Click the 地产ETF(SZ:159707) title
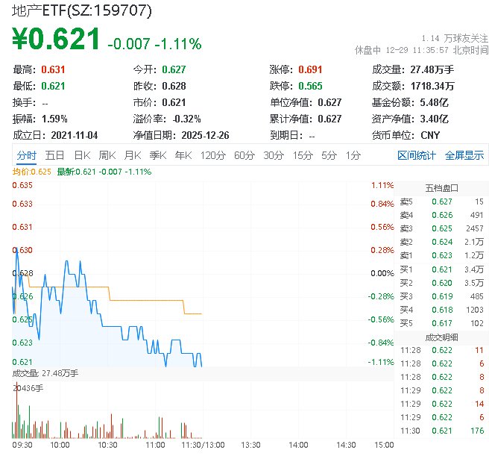This screenshot has height=459, width=489. (82, 10)
